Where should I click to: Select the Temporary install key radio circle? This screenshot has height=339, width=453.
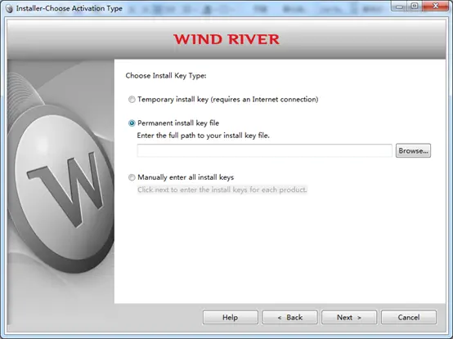(x=132, y=100)
